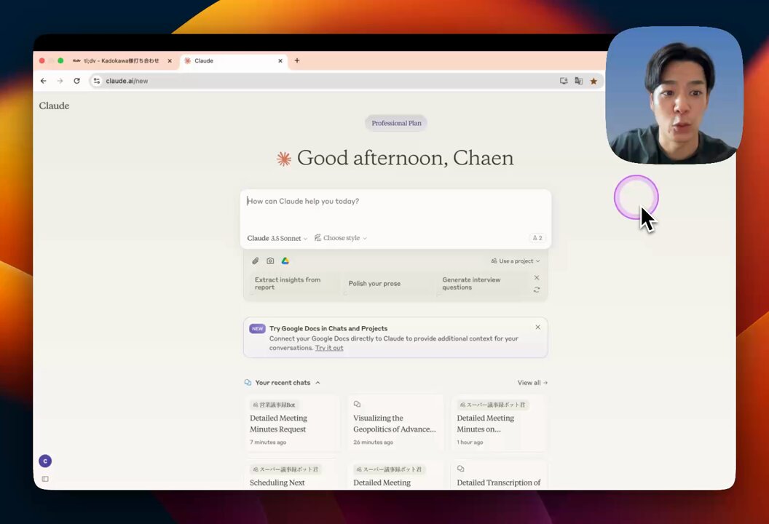Screen dimensions: 769x524
Task: Click '26 minutes ago' timestamp
Action: point(373,442)
